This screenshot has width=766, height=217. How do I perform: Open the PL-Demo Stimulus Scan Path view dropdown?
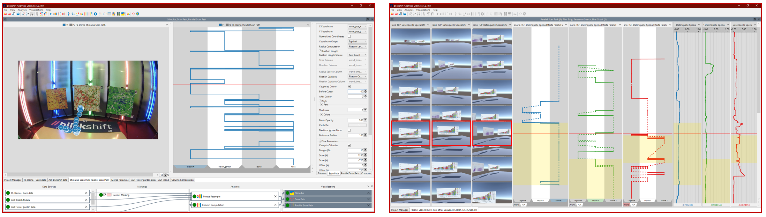pos(167,25)
